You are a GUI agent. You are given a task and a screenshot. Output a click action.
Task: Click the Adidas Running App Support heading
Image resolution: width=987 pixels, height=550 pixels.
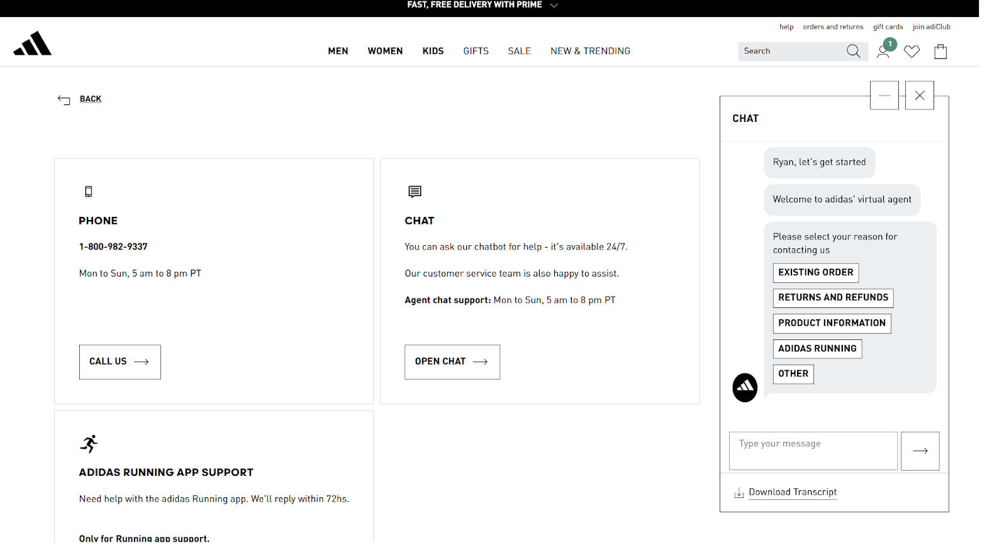166,473
